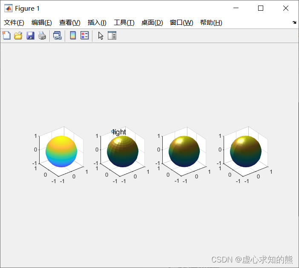Select the second faceted lit sphere plot

click(x=123, y=151)
